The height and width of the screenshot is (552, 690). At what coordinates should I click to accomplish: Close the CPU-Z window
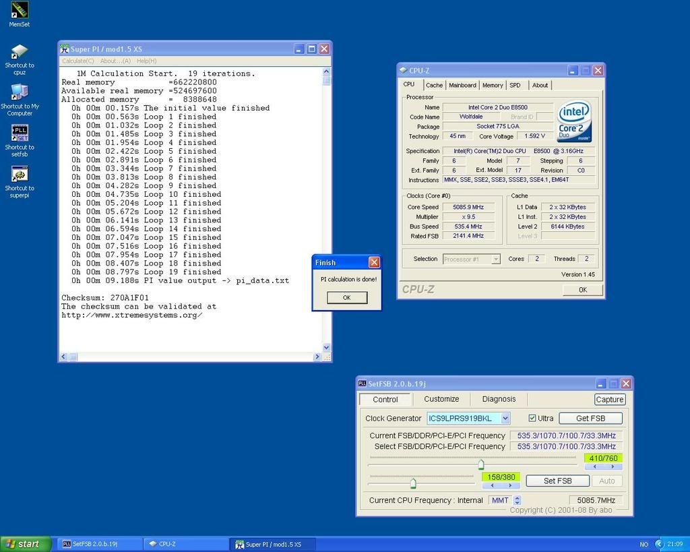pos(598,70)
